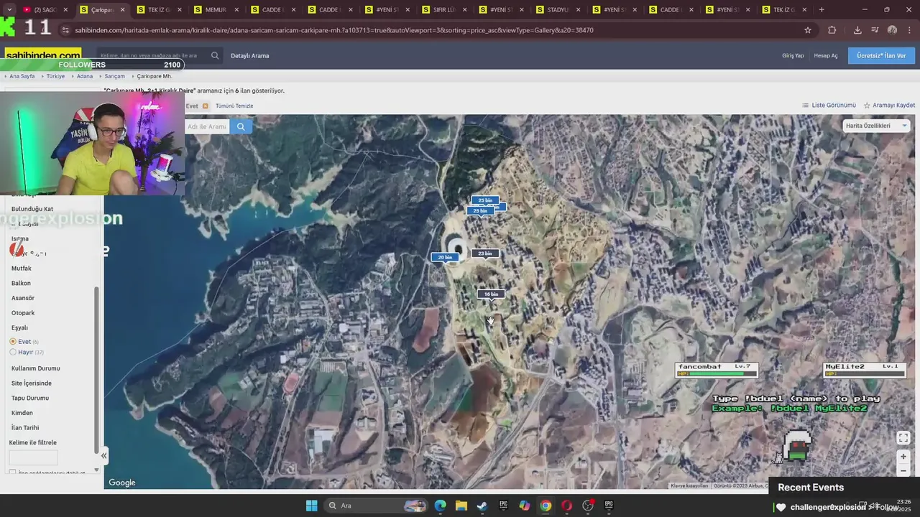Expand the Kimden filter
The width and height of the screenshot is (920, 517).
pos(22,413)
